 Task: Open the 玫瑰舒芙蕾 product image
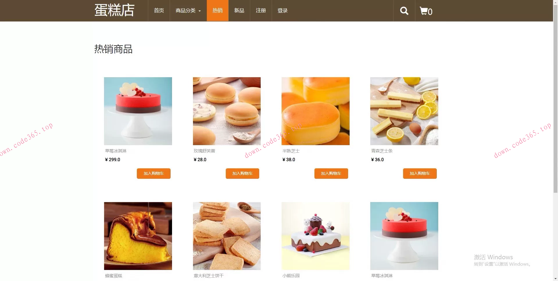tap(227, 111)
